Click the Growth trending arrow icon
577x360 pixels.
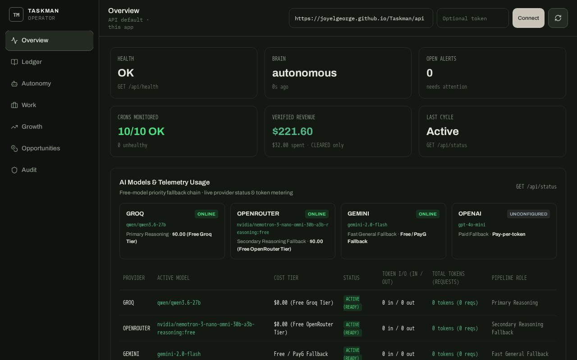[14, 127]
